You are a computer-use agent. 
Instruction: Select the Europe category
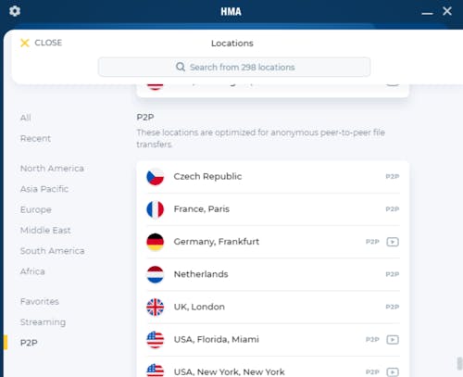(x=36, y=209)
